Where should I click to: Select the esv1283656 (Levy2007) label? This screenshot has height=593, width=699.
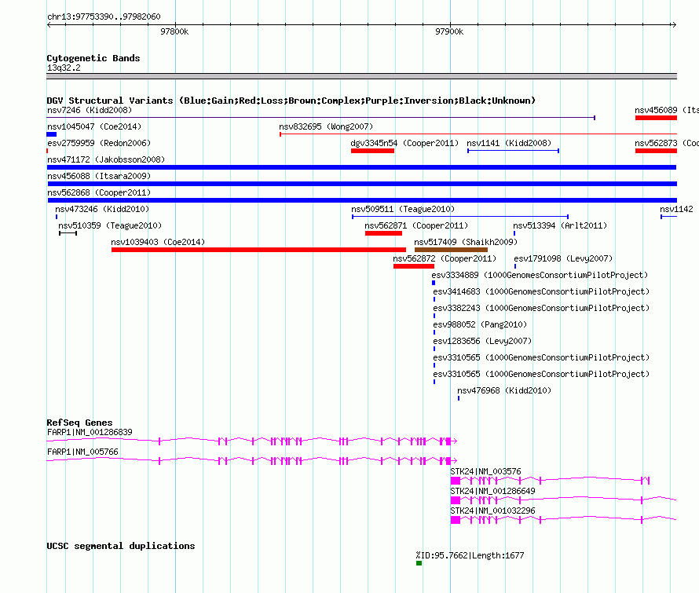click(x=482, y=341)
